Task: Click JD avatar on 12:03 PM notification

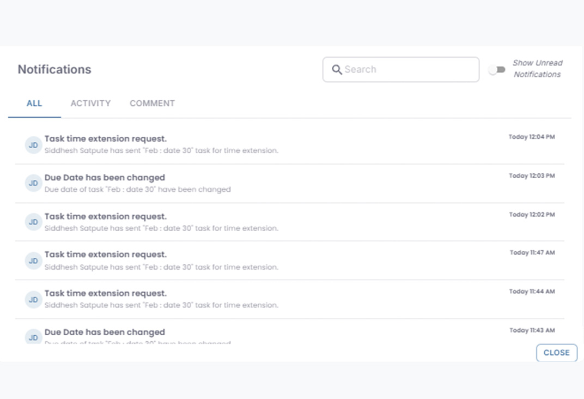Action: pyautogui.click(x=33, y=183)
